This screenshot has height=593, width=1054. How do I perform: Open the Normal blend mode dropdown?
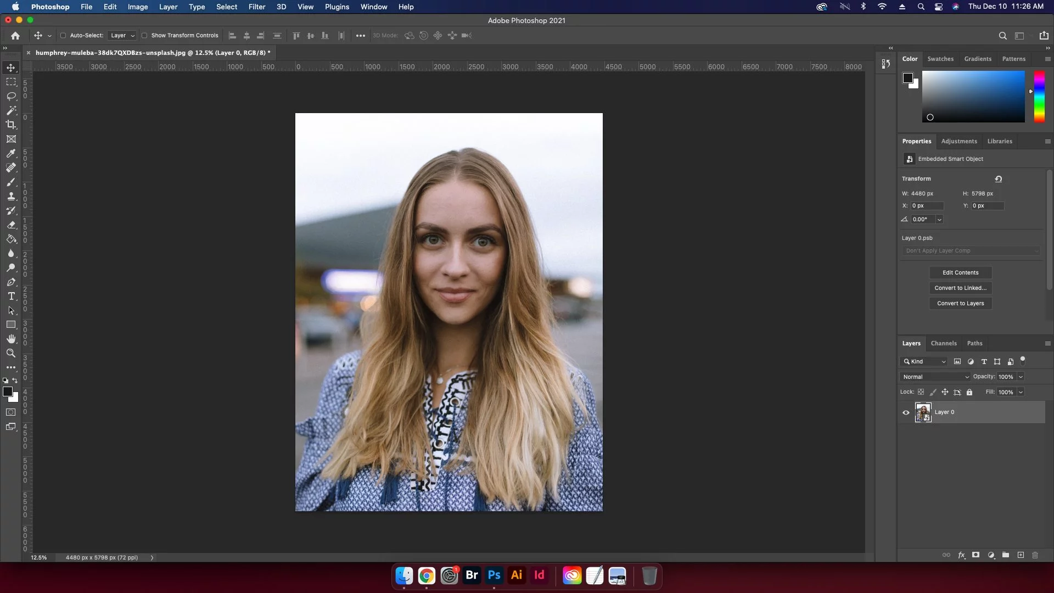click(x=935, y=377)
